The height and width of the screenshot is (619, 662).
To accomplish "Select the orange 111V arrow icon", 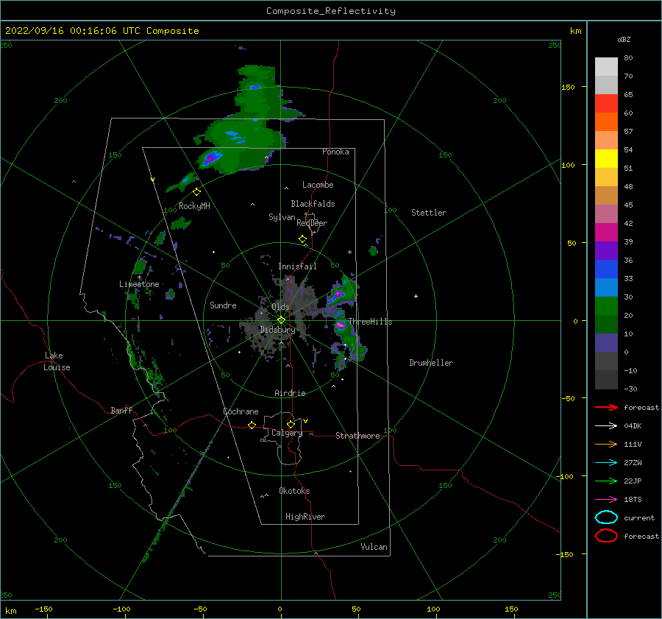I will tap(606, 444).
